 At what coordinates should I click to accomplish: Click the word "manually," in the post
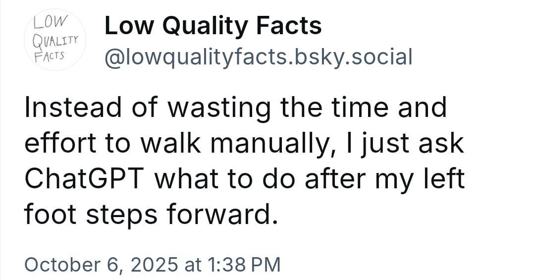click(x=269, y=143)
